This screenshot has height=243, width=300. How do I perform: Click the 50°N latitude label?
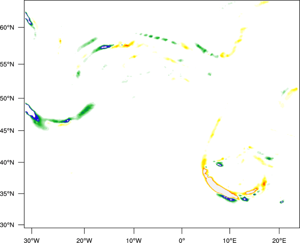pyautogui.click(x=7, y=98)
